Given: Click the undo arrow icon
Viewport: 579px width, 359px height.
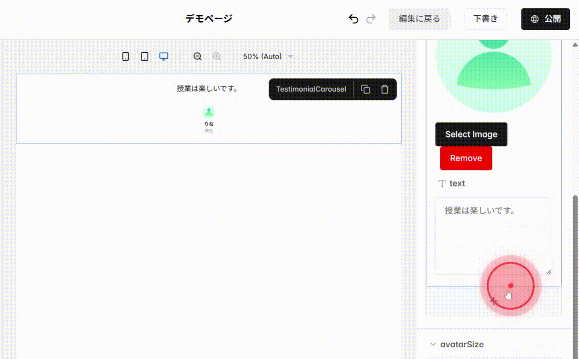Looking at the screenshot, I should (x=353, y=19).
